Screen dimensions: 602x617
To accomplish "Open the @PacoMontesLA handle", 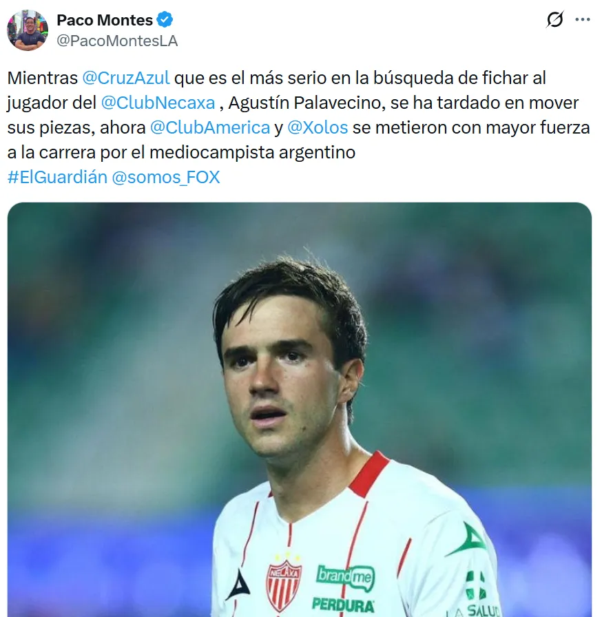I will 117,41.
